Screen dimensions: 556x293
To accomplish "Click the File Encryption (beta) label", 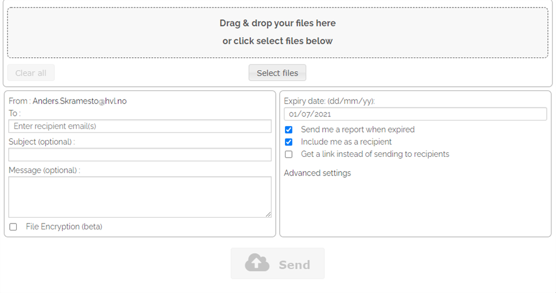I will 64,226.
